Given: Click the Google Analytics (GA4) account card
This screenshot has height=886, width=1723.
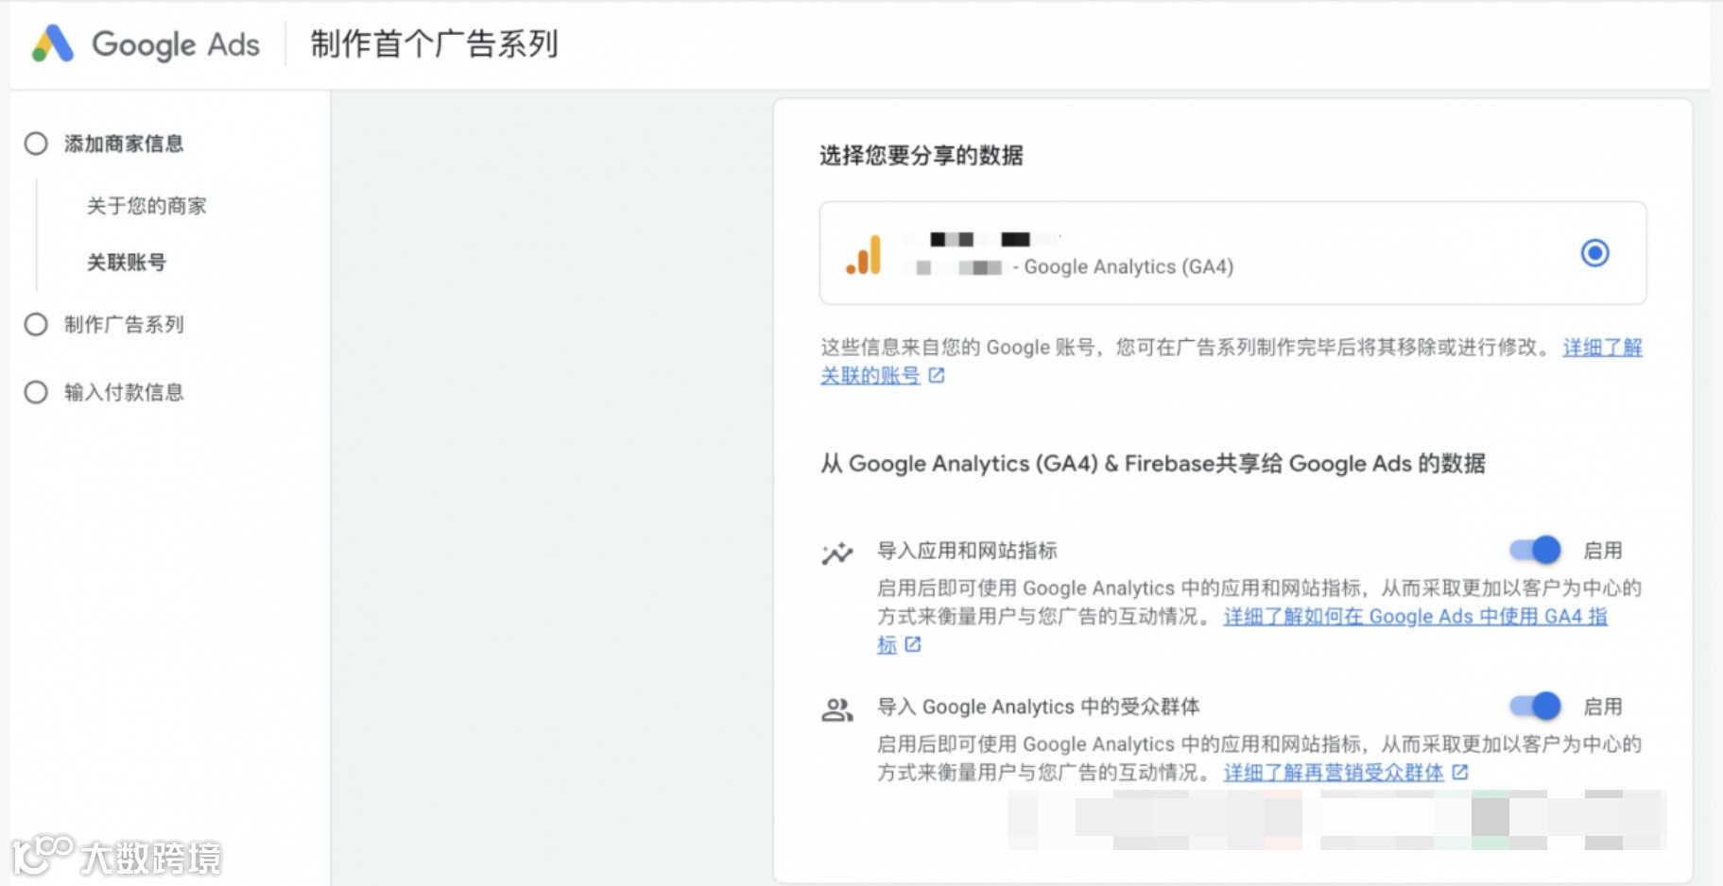Looking at the screenshot, I should tap(1232, 253).
